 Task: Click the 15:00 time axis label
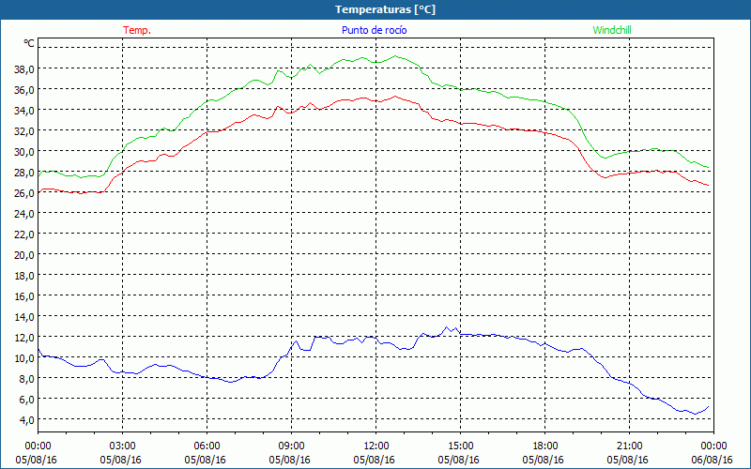pyautogui.click(x=460, y=446)
